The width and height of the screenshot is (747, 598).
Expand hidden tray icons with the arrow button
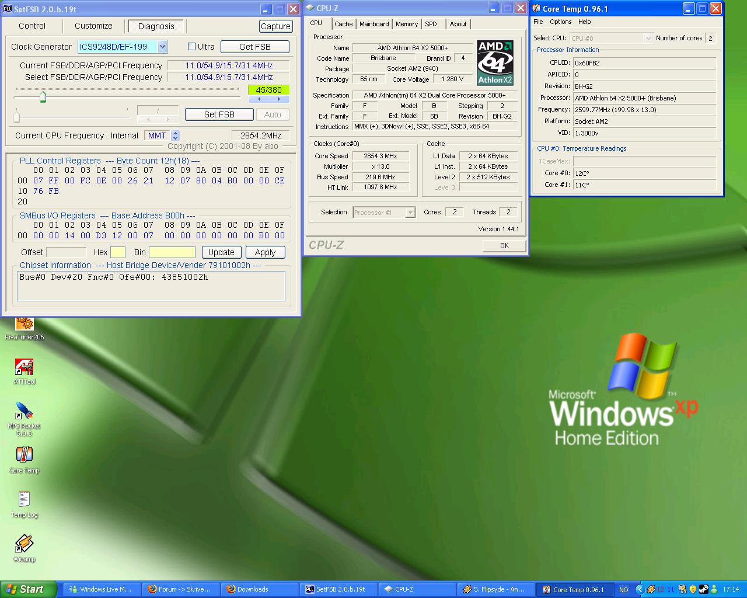pyautogui.click(x=640, y=589)
